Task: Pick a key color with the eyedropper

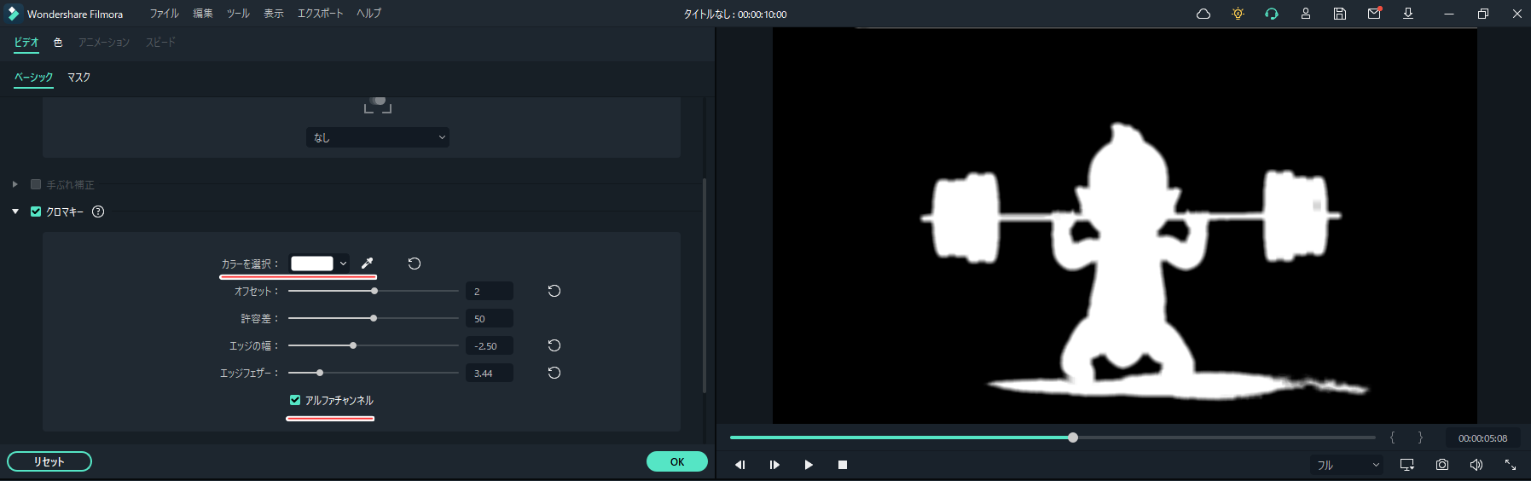Action: tap(368, 264)
